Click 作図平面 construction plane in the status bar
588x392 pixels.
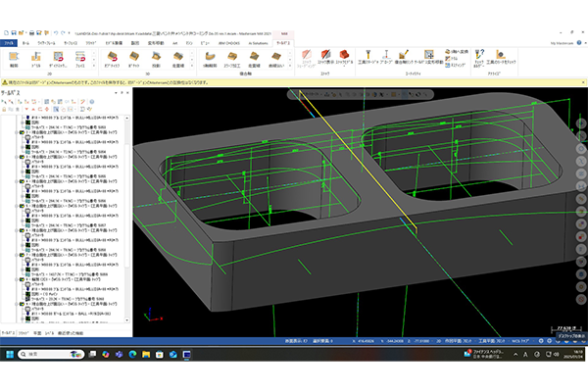(x=459, y=341)
